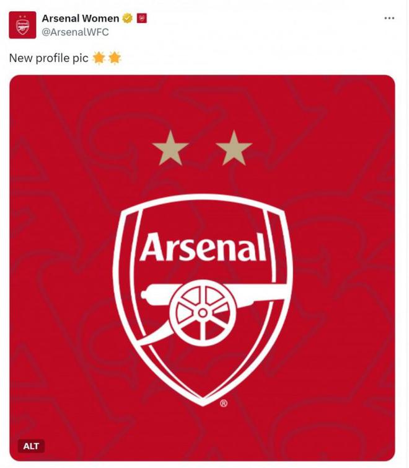Click the first star emoji in the tweet
Viewport: 409px width, 468px height.
99,58
